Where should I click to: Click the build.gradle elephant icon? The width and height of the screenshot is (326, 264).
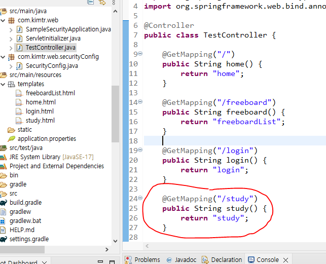[x=4, y=203]
